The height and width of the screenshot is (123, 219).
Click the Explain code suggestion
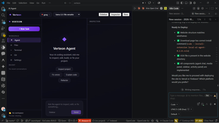click(x=71, y=75)
